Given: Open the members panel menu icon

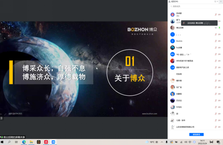Looking at the screenshot, I should coord(221,1).
